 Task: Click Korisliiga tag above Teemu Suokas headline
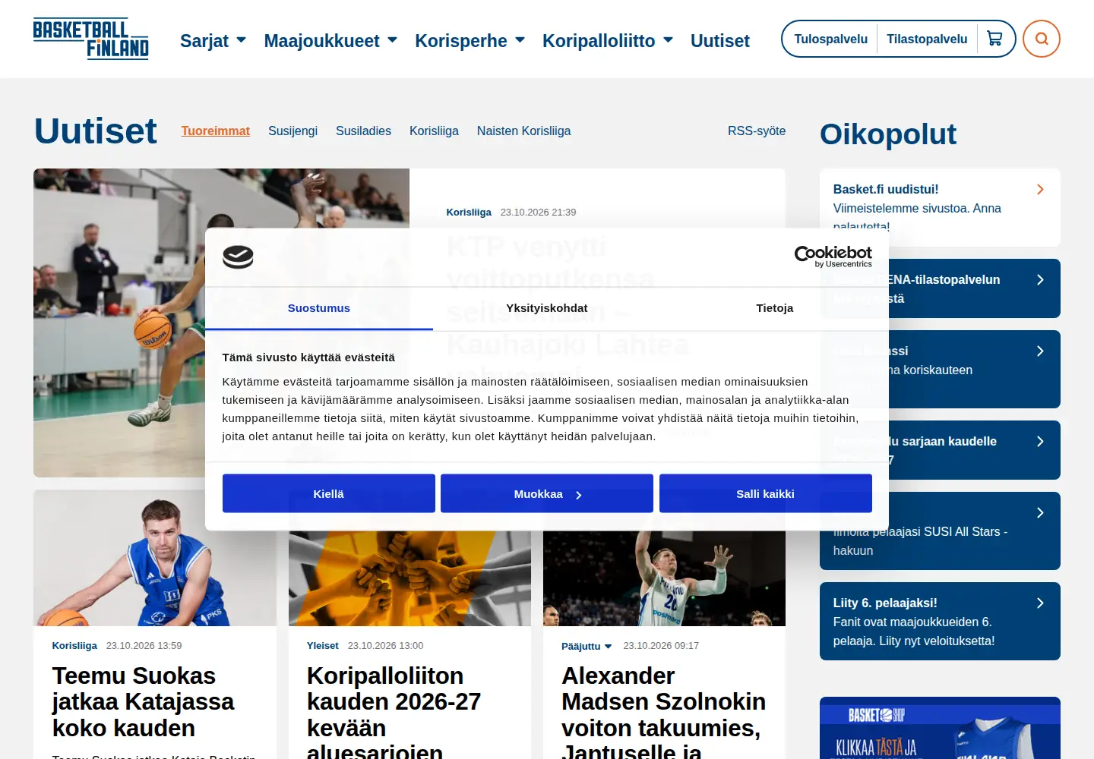pyautogui.click(x=74, y=646)
